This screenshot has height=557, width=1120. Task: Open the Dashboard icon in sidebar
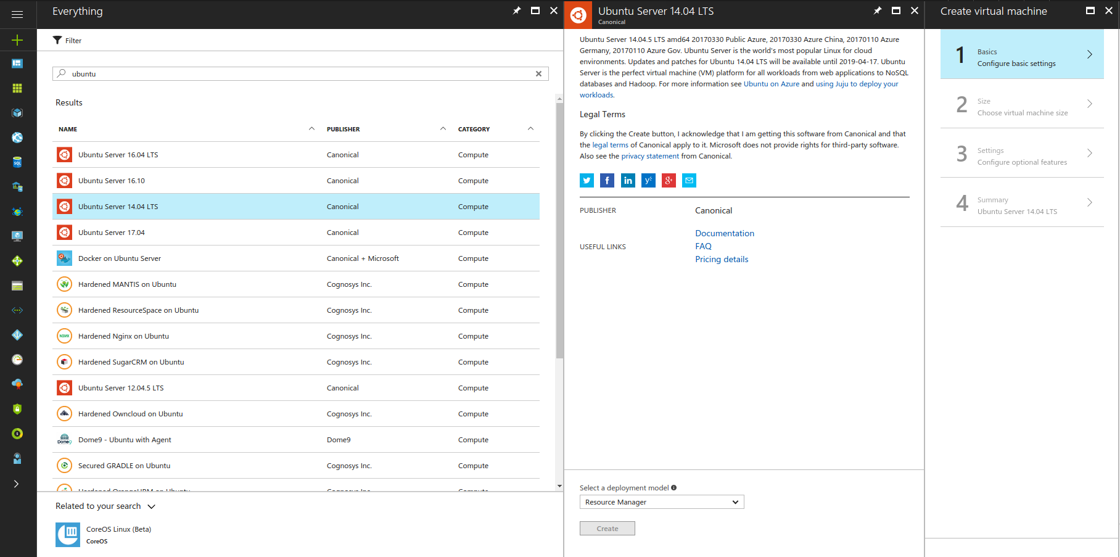[17, 64]
